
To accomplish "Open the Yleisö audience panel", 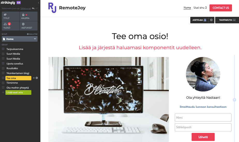I will pos(11,26).
